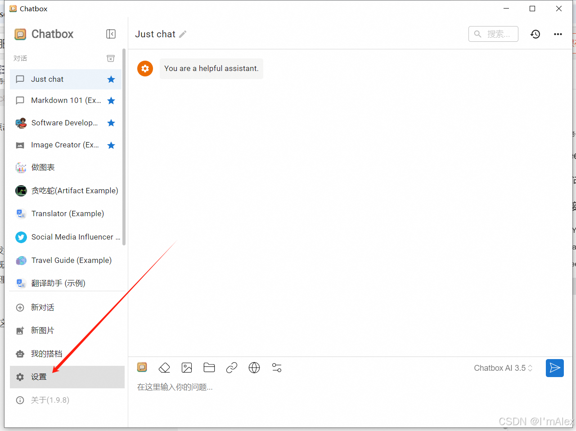Open the 贪吃蛇(Artifact Example) conversation
This screenshot has height=431, width=576.
(x=66, y=191)
